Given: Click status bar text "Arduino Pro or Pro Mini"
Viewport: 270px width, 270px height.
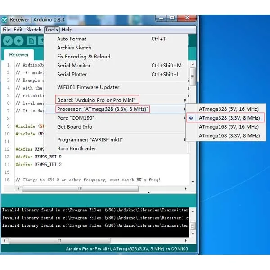Looking at the screenshot, I should tap(88, 249).
